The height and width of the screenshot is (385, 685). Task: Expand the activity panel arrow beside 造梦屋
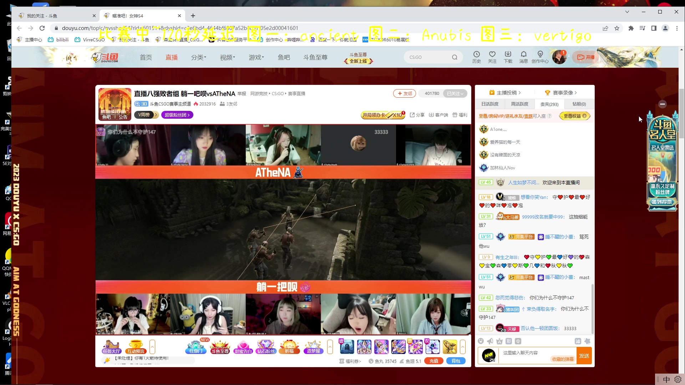click(330, 346)
